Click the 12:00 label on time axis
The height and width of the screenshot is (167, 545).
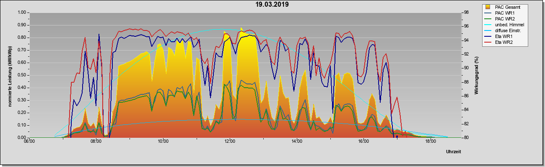click(x=230, y=142)
